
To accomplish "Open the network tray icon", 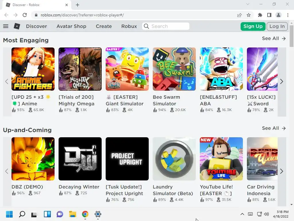I will 260,214.
